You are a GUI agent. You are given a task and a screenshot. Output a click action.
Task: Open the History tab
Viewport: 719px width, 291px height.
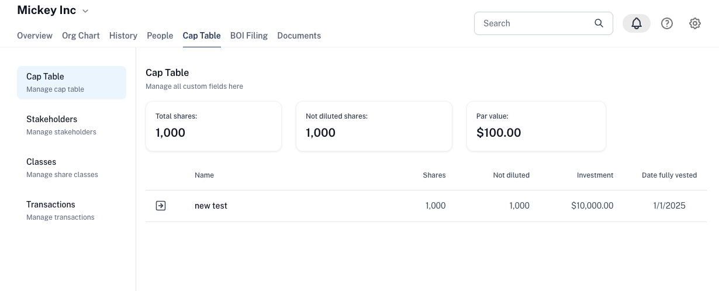pyautogui.click(x=123, y=36)
